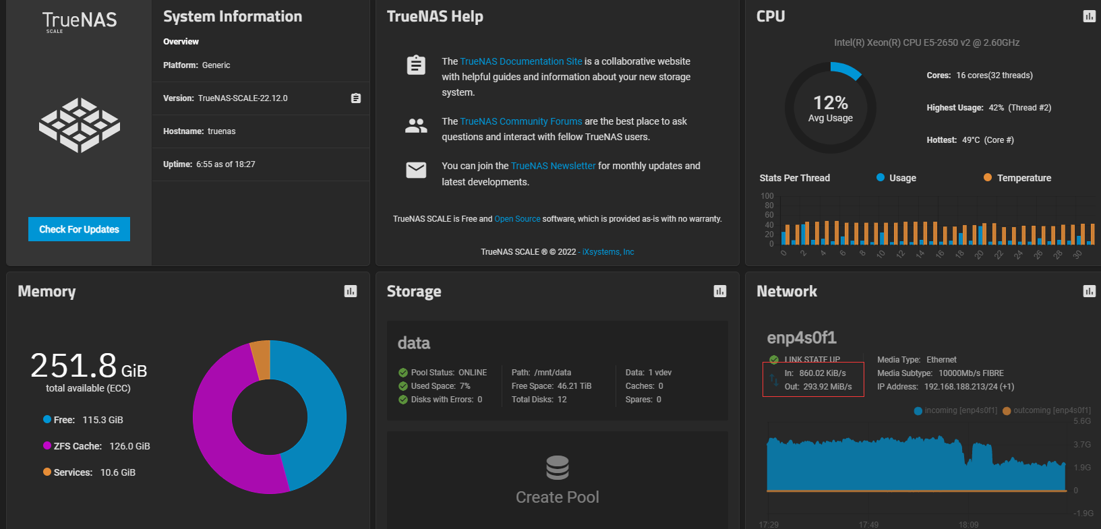Open TrueNAS Documentation Site link
This screenshot has height=529, width=1101.
point(521,61)
